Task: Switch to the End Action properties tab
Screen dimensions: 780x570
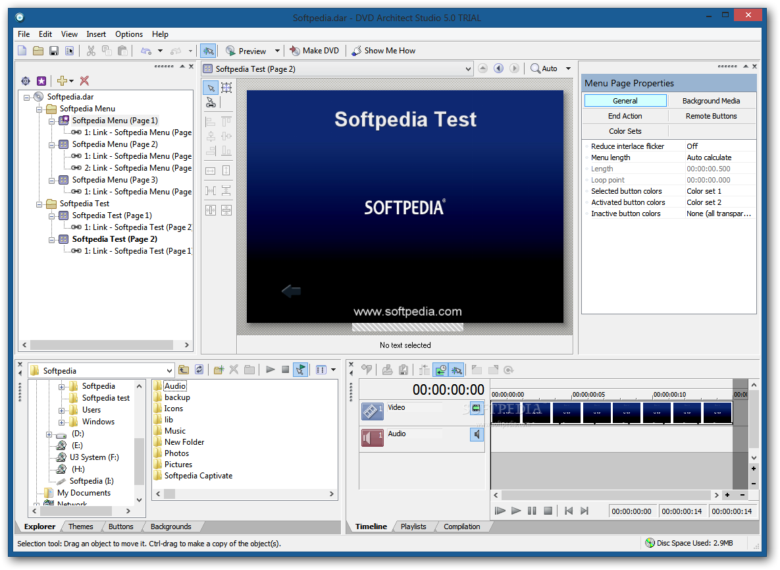Action: (x=625, y=116)
